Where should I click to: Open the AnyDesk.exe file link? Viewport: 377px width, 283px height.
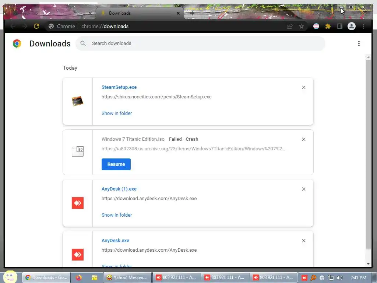tap(115, 240)
